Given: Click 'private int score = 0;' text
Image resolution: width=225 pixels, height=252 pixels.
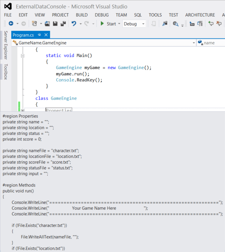Looking at the screenshot, I should click(x=22, y=139).
